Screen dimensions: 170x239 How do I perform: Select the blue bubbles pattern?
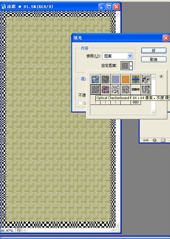coord(95,79)
